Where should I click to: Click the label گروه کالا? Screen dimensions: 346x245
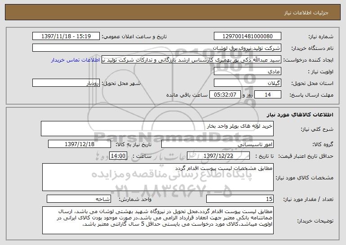click(x=323, y=145)
